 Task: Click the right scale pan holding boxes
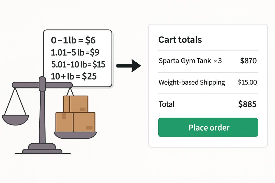click(75, 135)
